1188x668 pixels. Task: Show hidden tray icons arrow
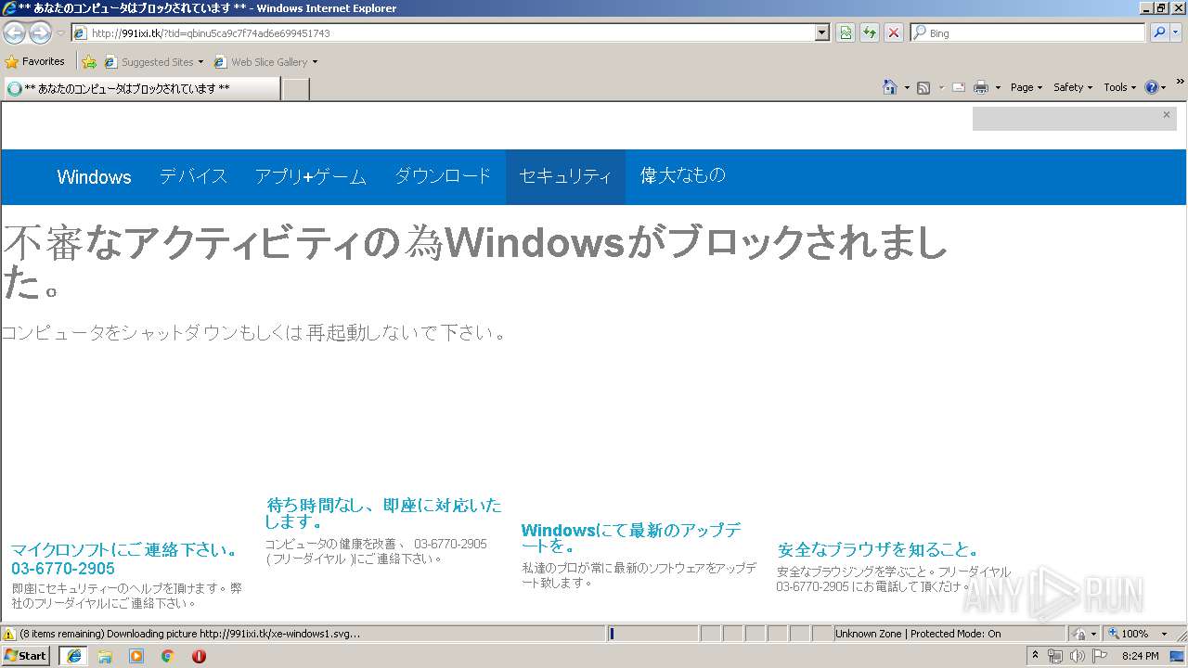point(1036,656)
